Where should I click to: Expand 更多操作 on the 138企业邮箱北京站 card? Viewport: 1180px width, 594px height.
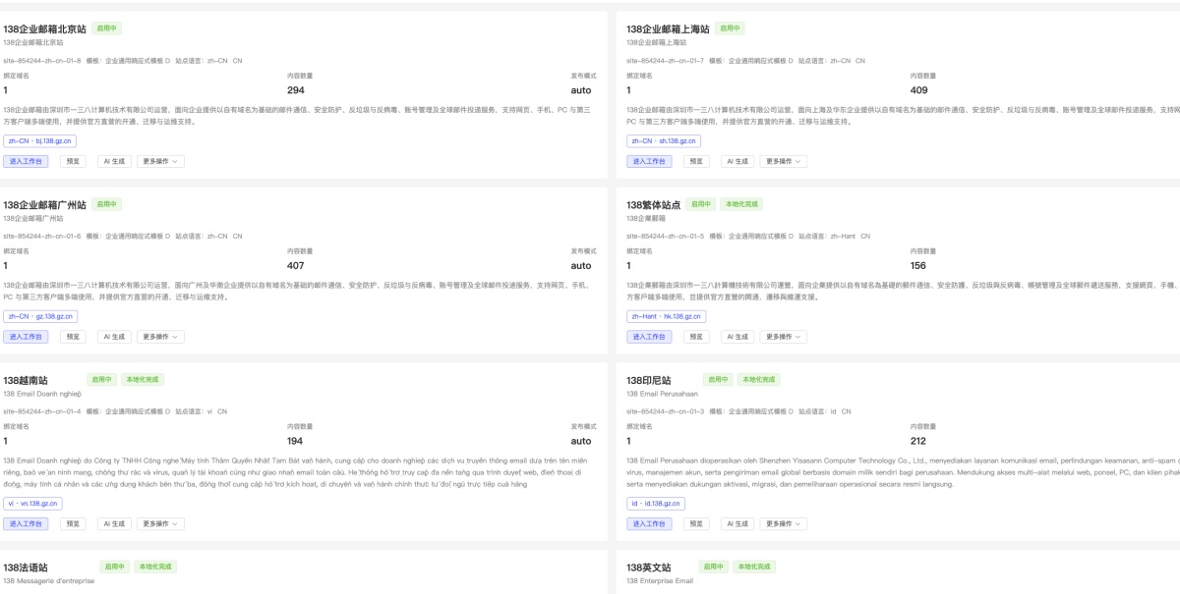160,161
